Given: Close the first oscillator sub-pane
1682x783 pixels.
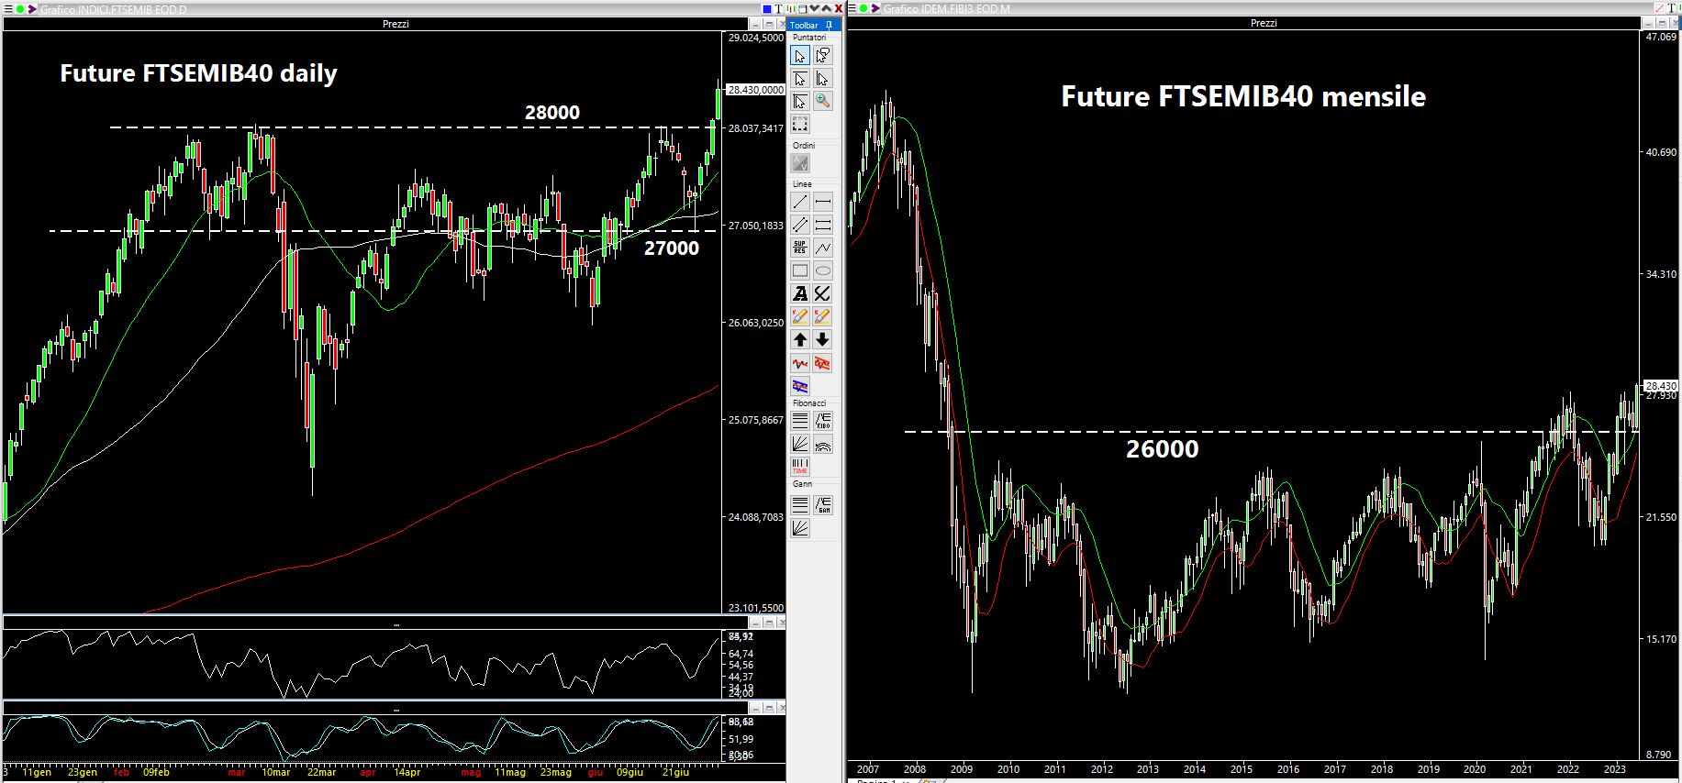Looking at the screenshot, I should tap(781, 623).
